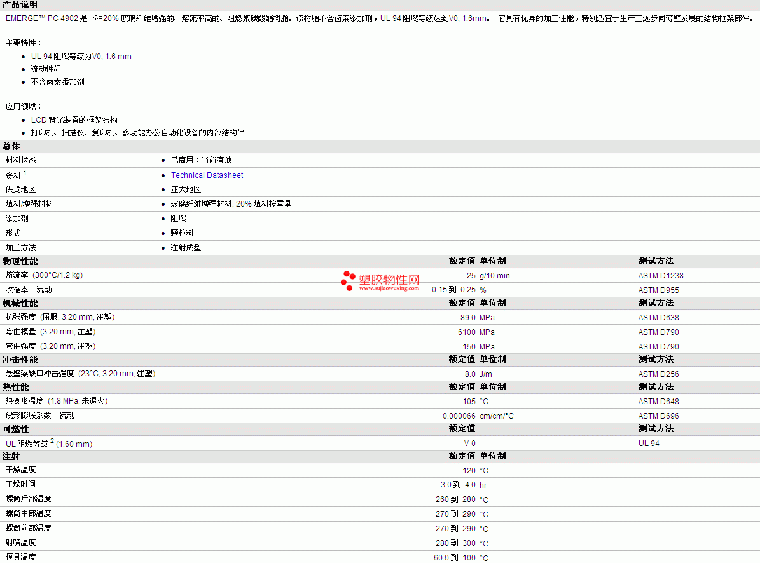Click the 弯曲模量 value 6100
Screen dimensions: 760x563
[x=466, y=332]
